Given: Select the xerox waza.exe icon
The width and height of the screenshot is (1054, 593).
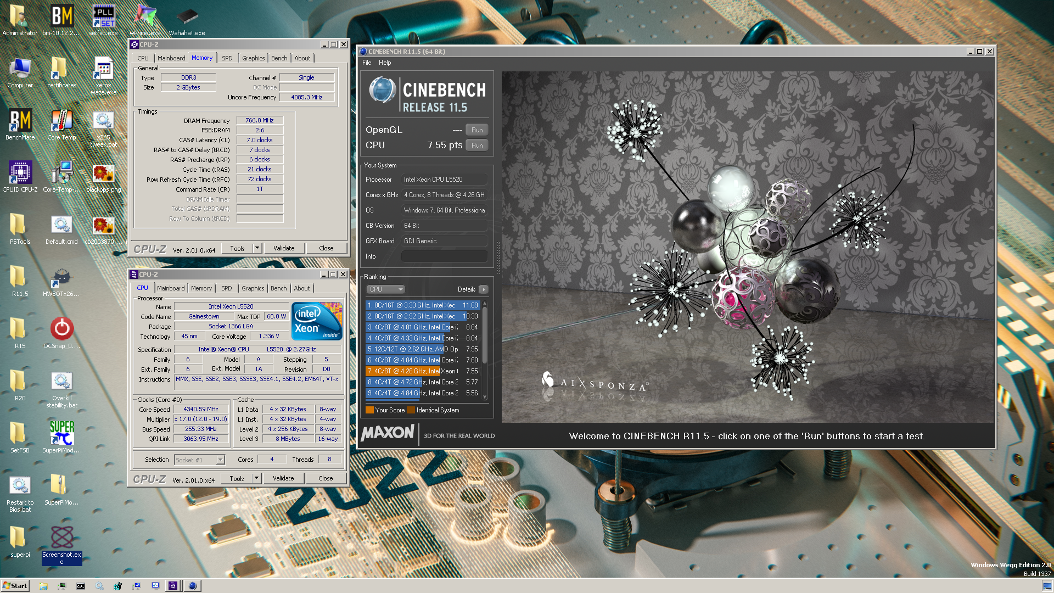Looking at the screenshot, I should (103, 75).
